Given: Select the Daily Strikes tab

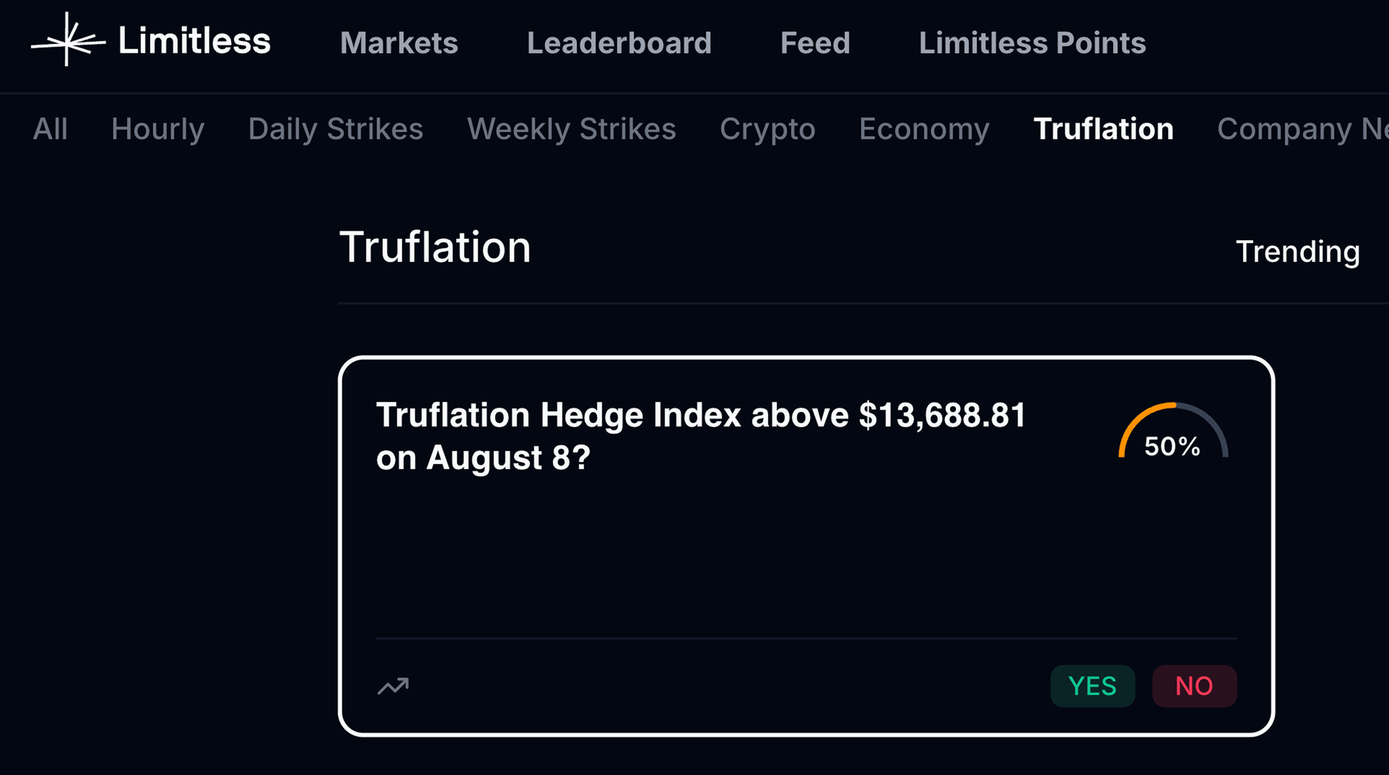Looking at the screenshot, I should point(335,129).
